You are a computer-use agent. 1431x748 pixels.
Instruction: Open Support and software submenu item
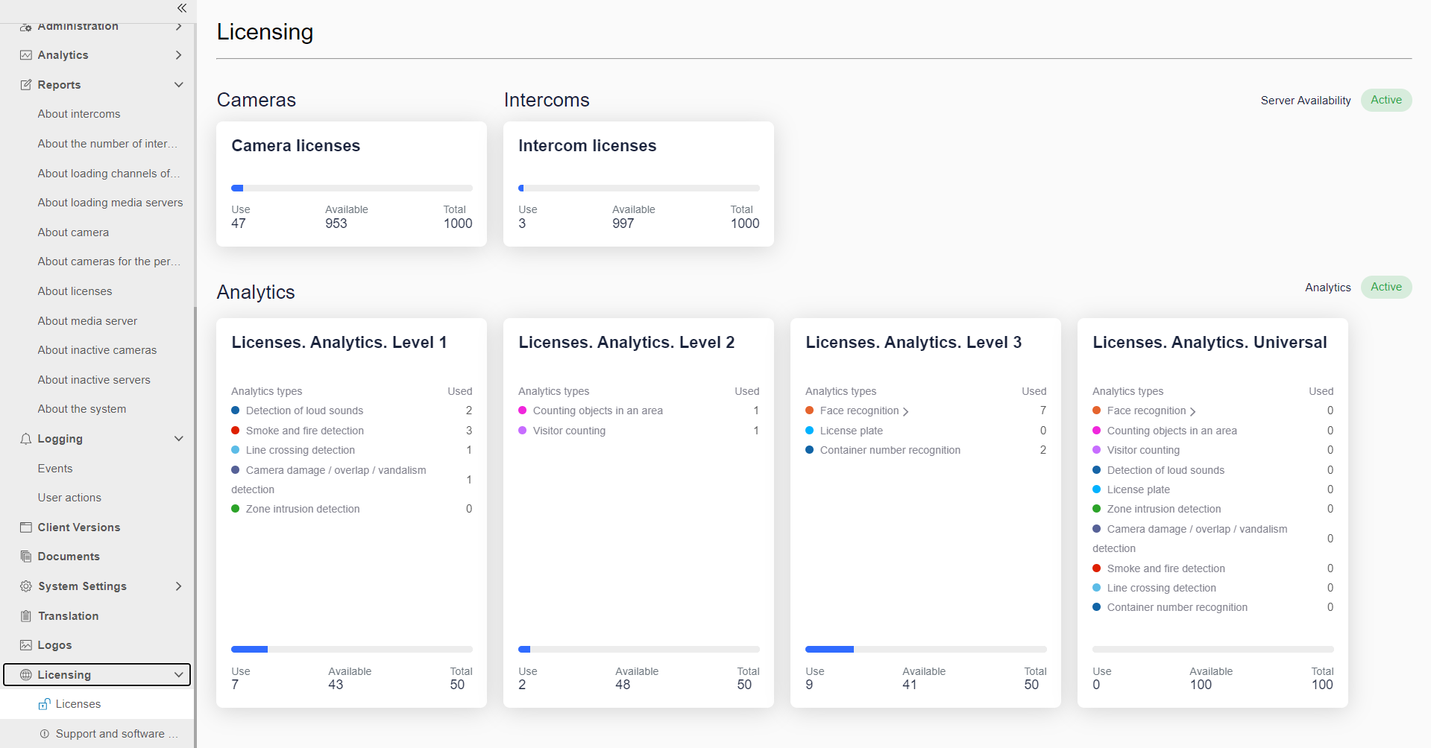110,734
